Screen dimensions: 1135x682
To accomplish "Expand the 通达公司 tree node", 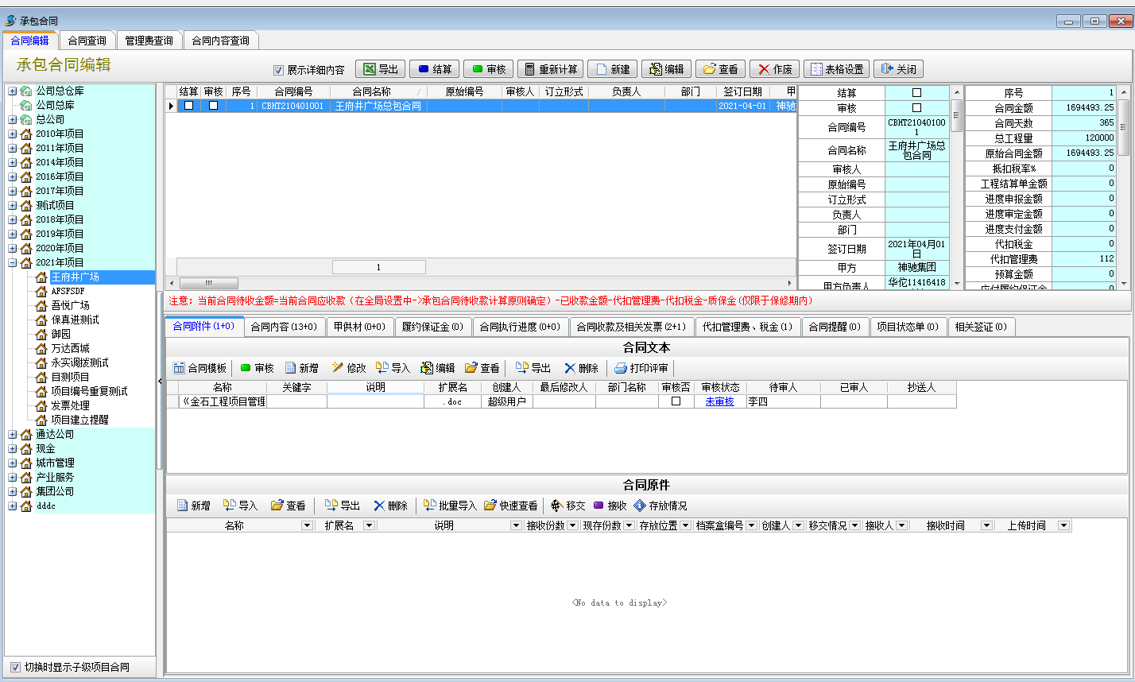I will (x=12, y=433).
